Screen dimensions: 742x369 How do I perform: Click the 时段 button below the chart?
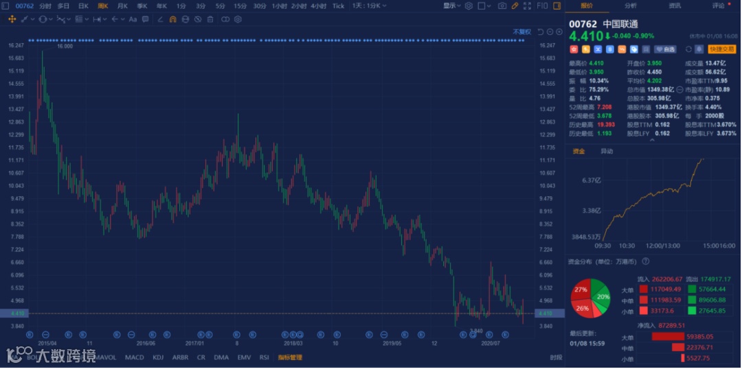point(556,357)
